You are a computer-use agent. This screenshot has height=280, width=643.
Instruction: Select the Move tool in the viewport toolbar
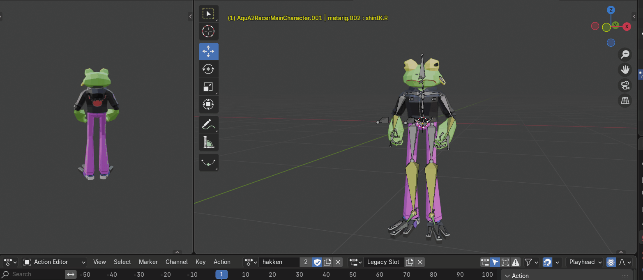pyautogui.click(x=209, y=51)
